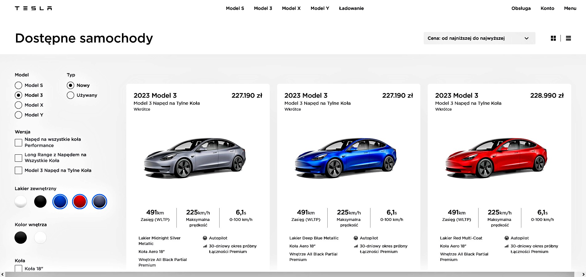The width and height of the screenshot is (586, 277).
Task: Open Model S in top navigation
Action: pyautogui.click(x=235, y=8)
